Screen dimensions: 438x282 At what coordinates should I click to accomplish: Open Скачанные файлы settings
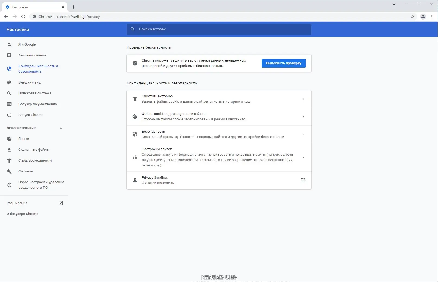coord(34,149)
